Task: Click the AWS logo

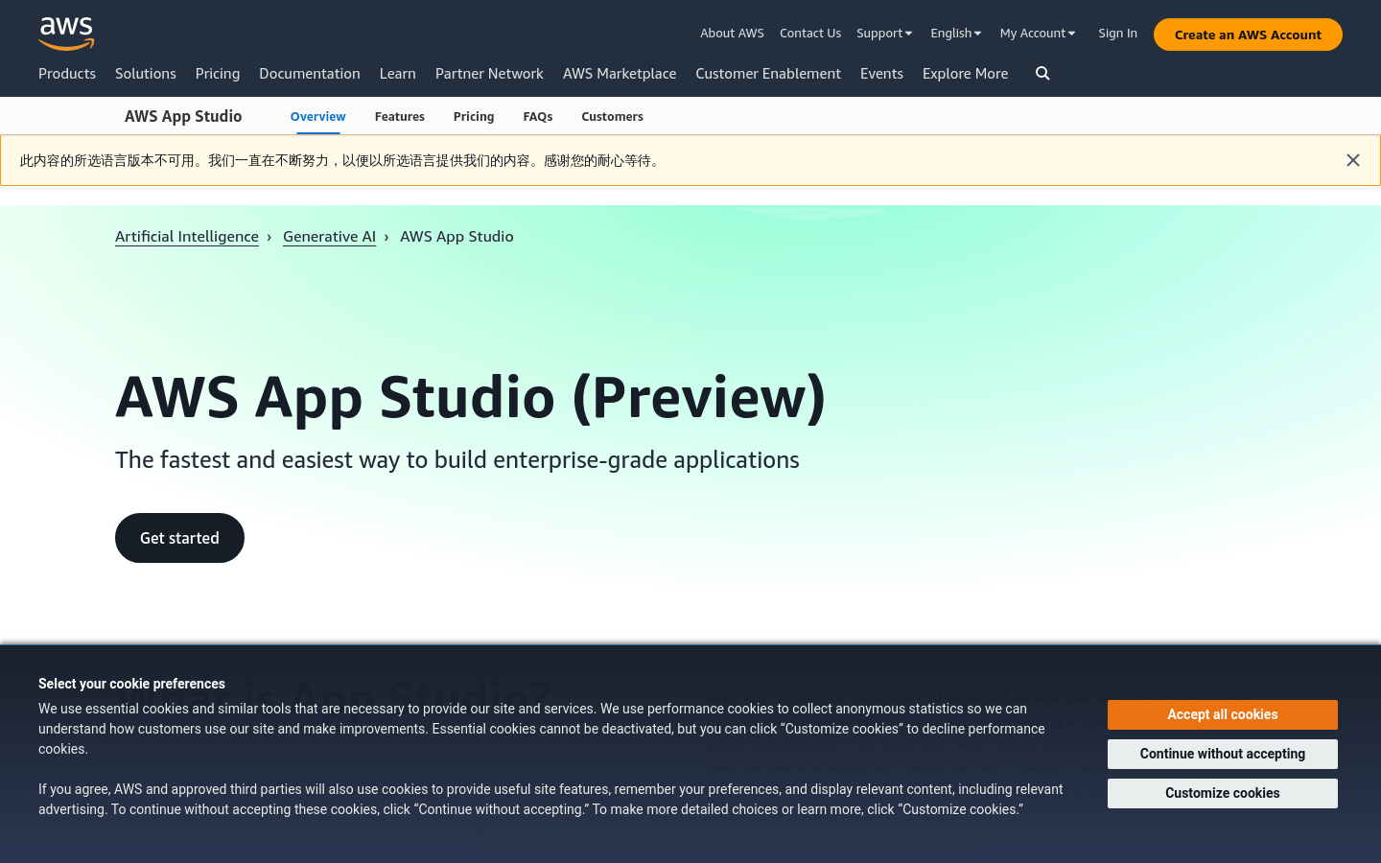Action: click(x=66, y=34)
